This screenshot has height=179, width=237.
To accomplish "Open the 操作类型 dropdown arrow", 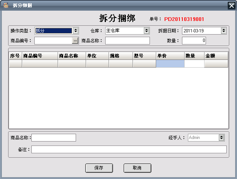I will click(x=76, y=31).
